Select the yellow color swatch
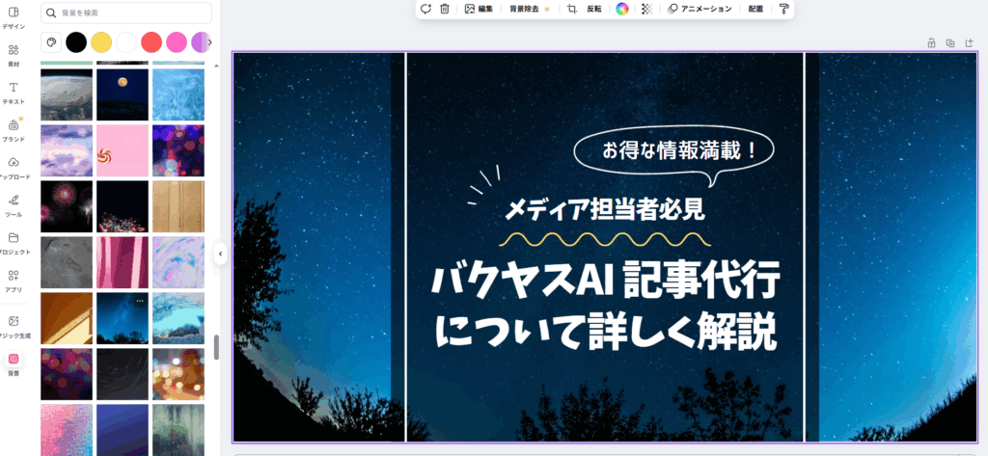 (x=101, y=42)
